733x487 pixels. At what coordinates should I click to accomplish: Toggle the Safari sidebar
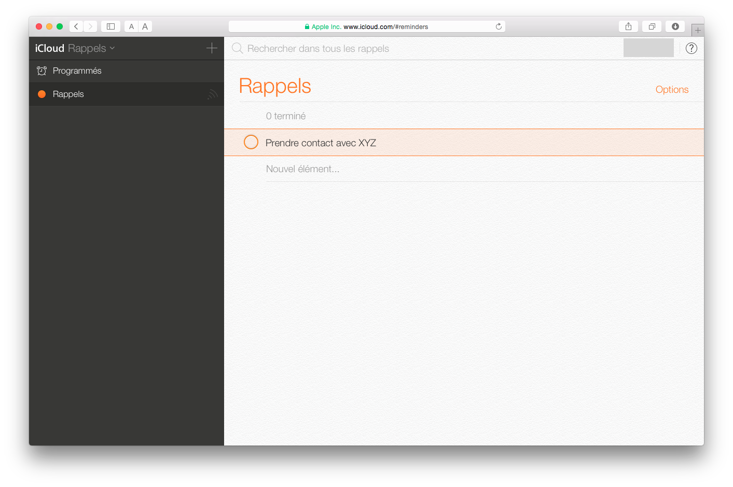point(110,26)
